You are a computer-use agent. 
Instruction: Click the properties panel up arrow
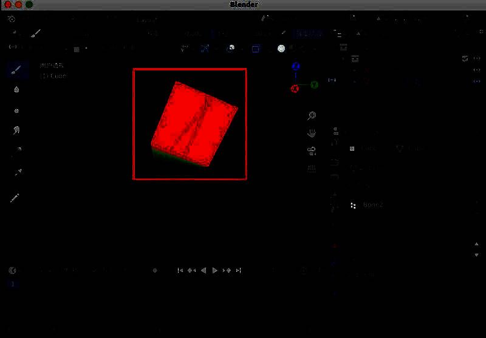[476, 245]
